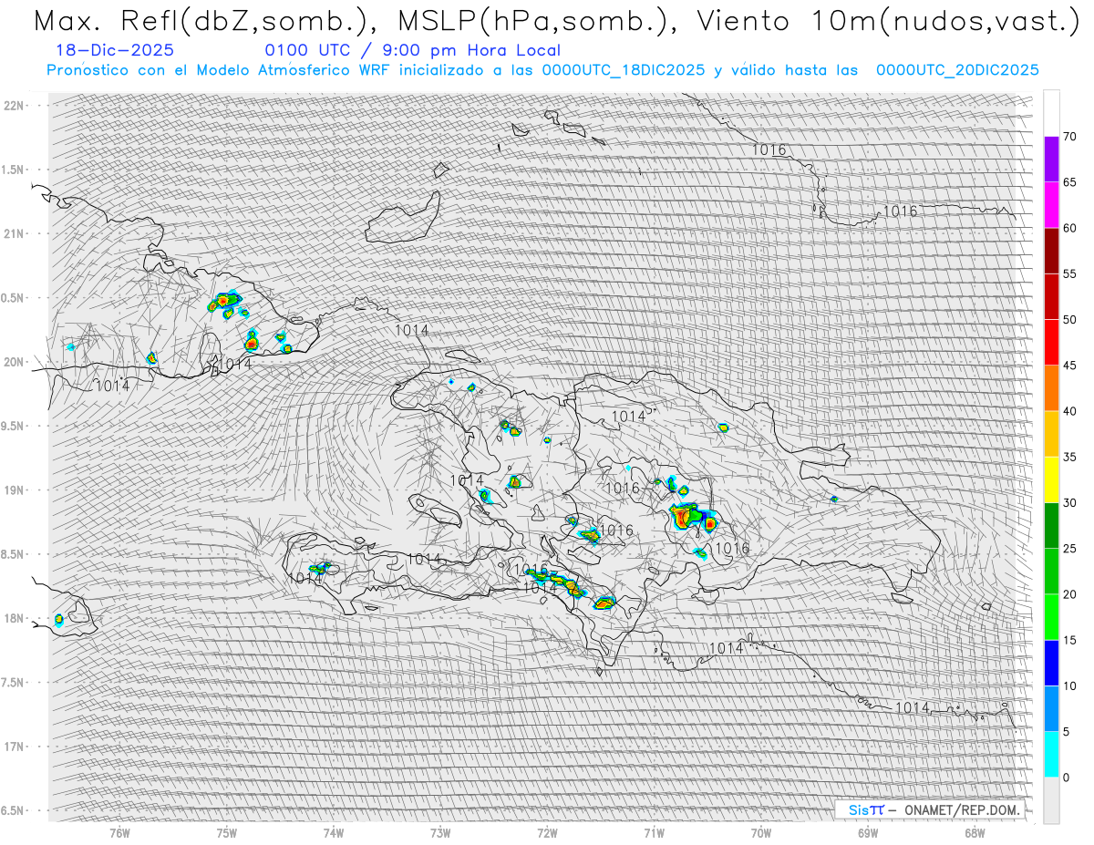1094x845 pixels.
Task: Click the dark green 25-30 dBZ colorbar segment
Action: click(1051, 525)
